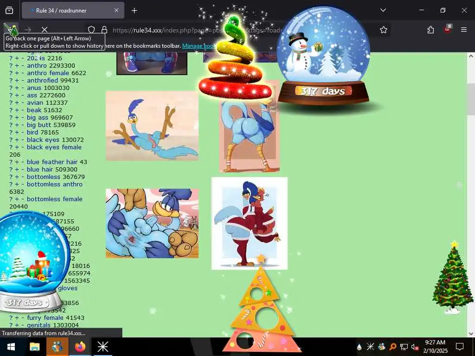This screenshot has height=356, width=475.
Task: Open the snowflake app in the taskbar
Action: click(x=103, y=347)
